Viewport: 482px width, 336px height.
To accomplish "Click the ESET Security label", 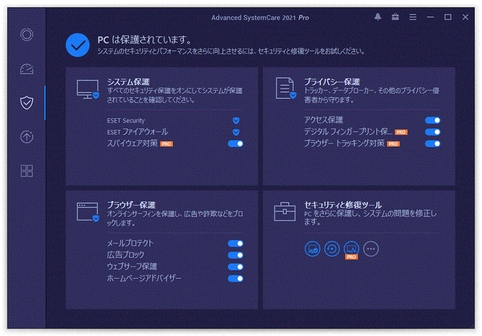I will pos(126,121).
